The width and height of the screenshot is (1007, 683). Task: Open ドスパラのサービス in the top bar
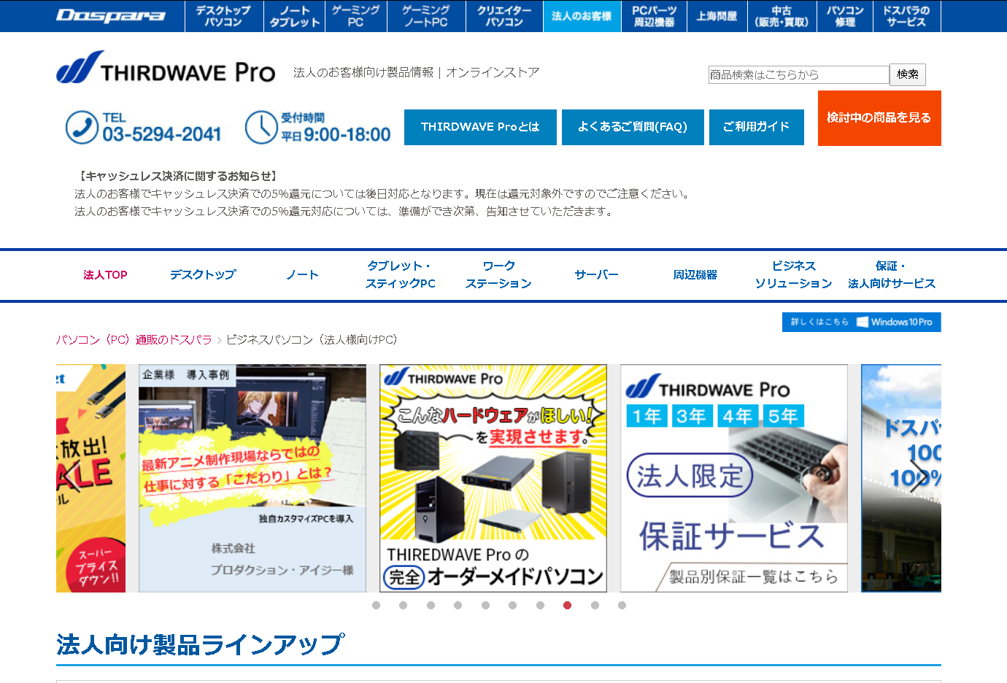(x=906, y=16)
